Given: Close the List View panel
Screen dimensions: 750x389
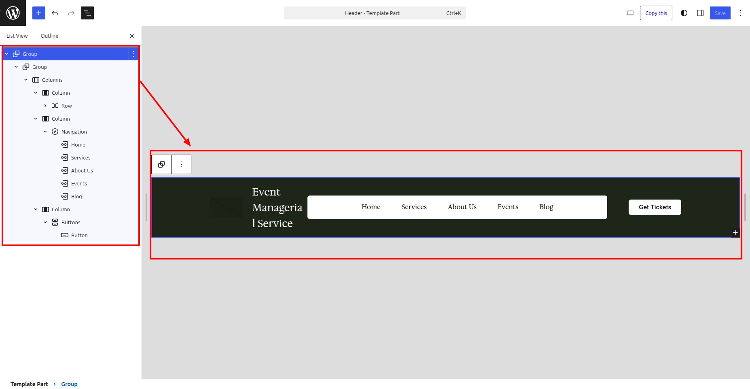Looking at the screenshot, I should point(132,36).
